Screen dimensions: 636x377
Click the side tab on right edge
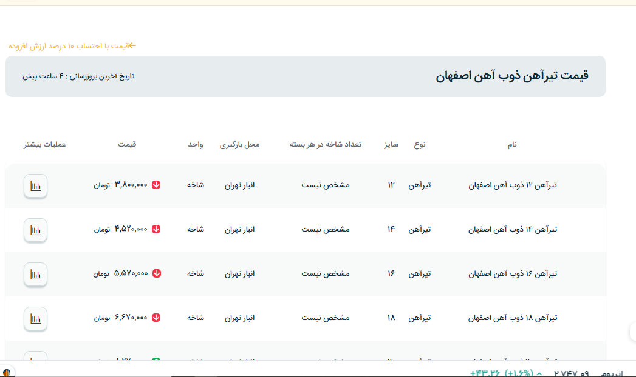pyautogui.click(x=632, y=331)
